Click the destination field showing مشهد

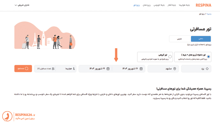click(163, 69)
